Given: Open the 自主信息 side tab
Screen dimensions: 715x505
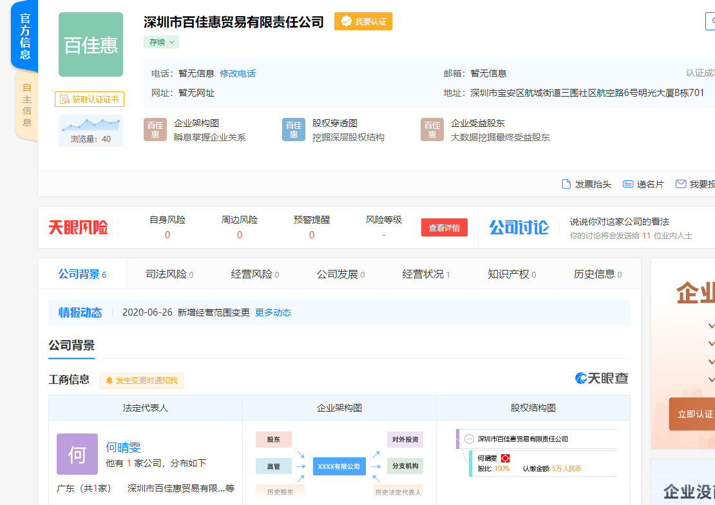Looking at the screenshot, I should (x=26, y=104).
